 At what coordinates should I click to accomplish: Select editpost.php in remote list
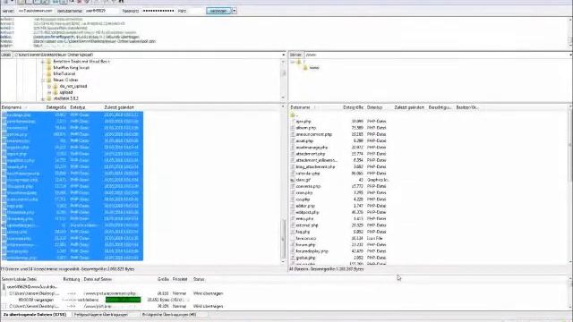(x=307, y=212)
